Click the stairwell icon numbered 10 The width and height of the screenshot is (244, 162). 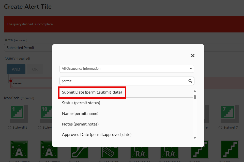click(x=46, y=114)
